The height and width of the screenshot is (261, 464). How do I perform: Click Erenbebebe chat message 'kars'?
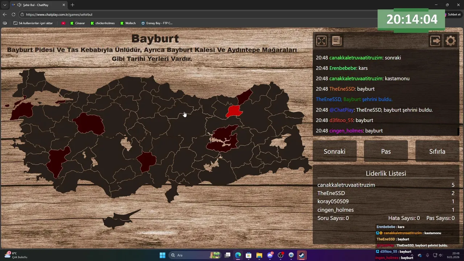coord(363,68)
